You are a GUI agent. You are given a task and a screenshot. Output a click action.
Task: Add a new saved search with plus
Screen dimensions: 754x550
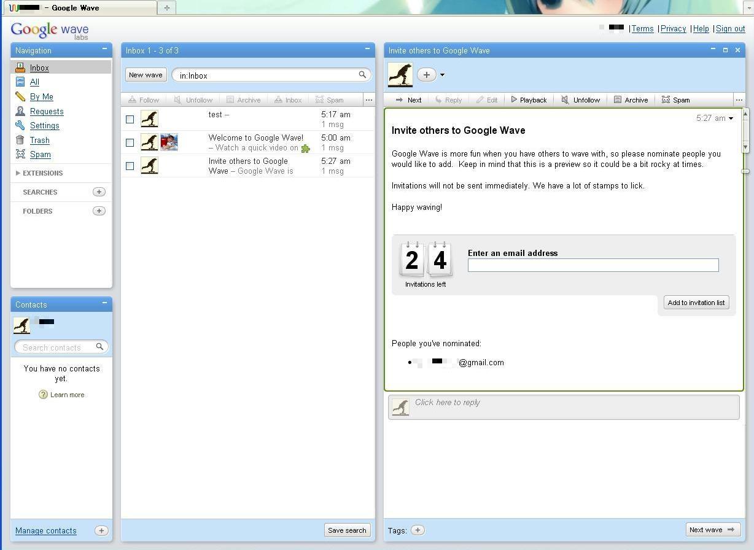pyautogui.click(x=99, y=192)
